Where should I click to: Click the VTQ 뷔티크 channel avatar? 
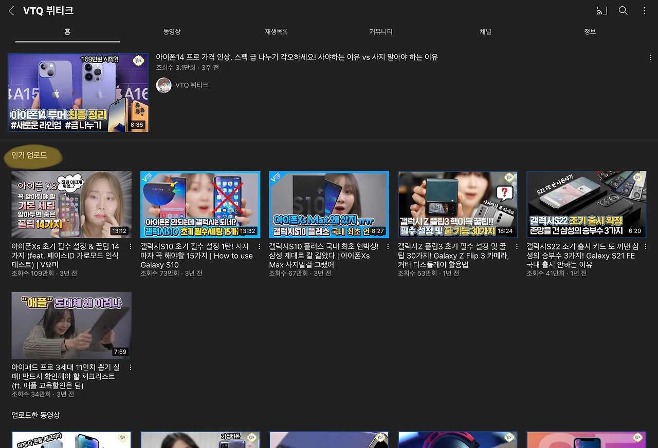(163, 85)
